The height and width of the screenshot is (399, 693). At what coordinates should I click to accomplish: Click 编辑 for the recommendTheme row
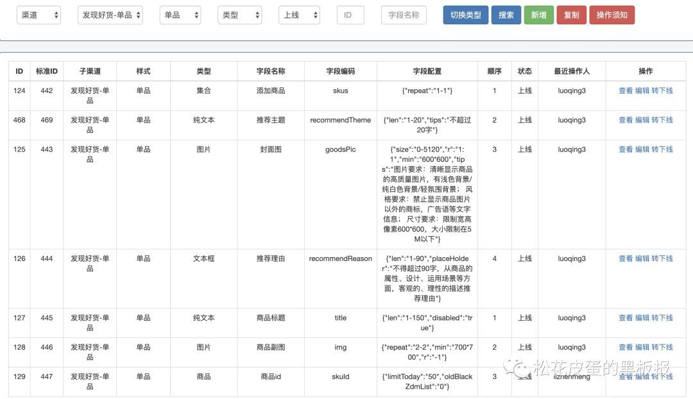642,120
